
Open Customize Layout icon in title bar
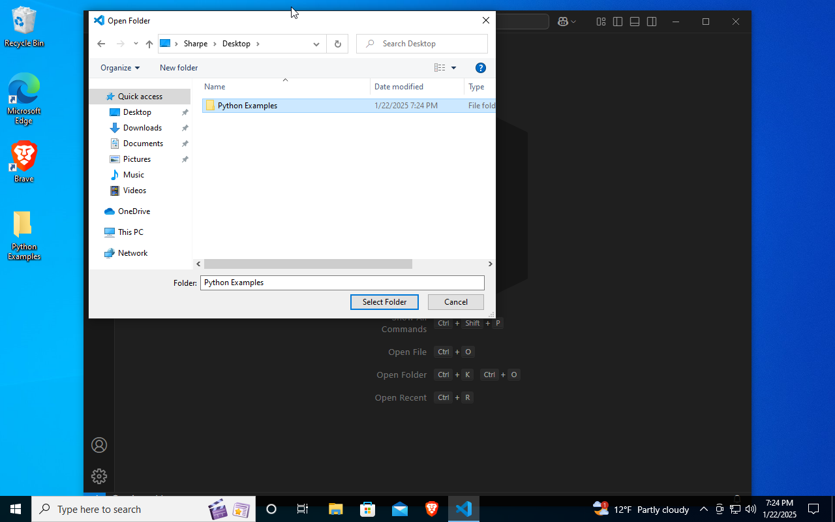(x=601, y=22)
